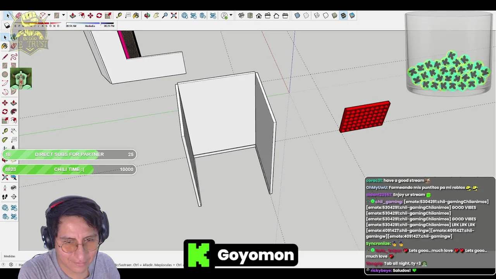Open the Arc tool dropdown arrow

49,15
